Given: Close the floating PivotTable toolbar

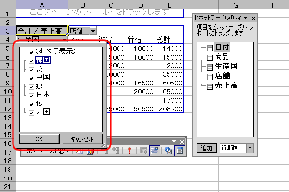Looking at the screenshot, I should tap(182, 142).
